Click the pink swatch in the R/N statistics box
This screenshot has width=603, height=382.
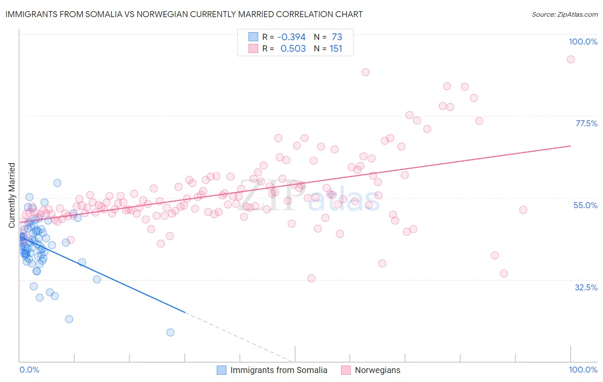tap(253, 48)
